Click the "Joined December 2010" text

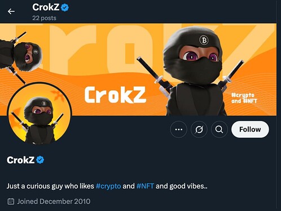click(x=54, y=201)
